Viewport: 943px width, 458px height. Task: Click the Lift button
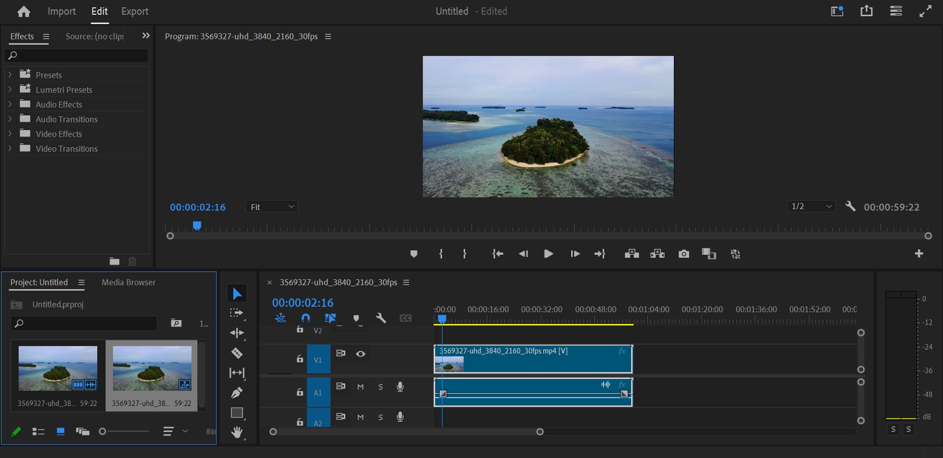[632, 254]
